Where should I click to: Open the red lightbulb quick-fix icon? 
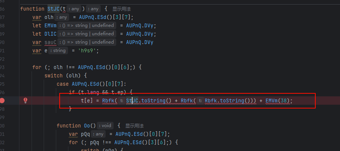click(x=25, y=100)
